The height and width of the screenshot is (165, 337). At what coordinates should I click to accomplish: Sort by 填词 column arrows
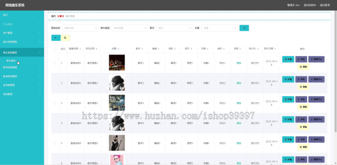[x=175, y=49]
